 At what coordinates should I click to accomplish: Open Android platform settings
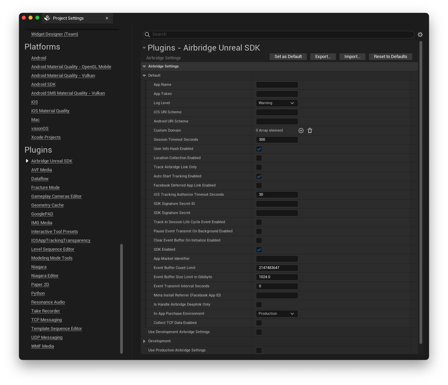pos(39,58)
